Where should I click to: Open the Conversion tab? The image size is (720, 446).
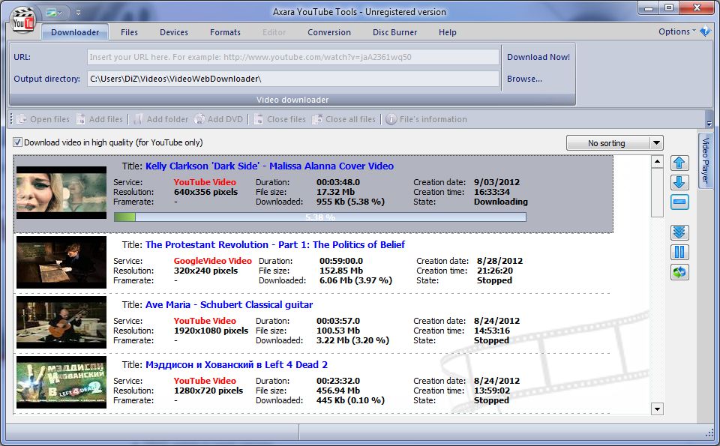click(329, 32)
